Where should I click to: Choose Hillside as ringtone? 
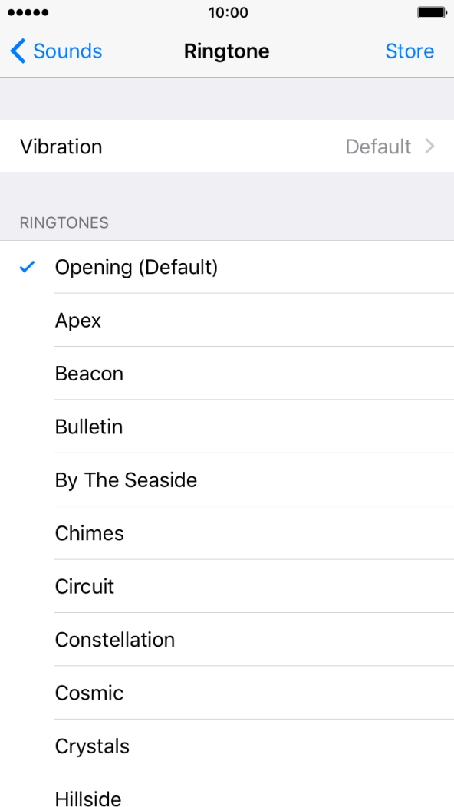pos(87,799)
